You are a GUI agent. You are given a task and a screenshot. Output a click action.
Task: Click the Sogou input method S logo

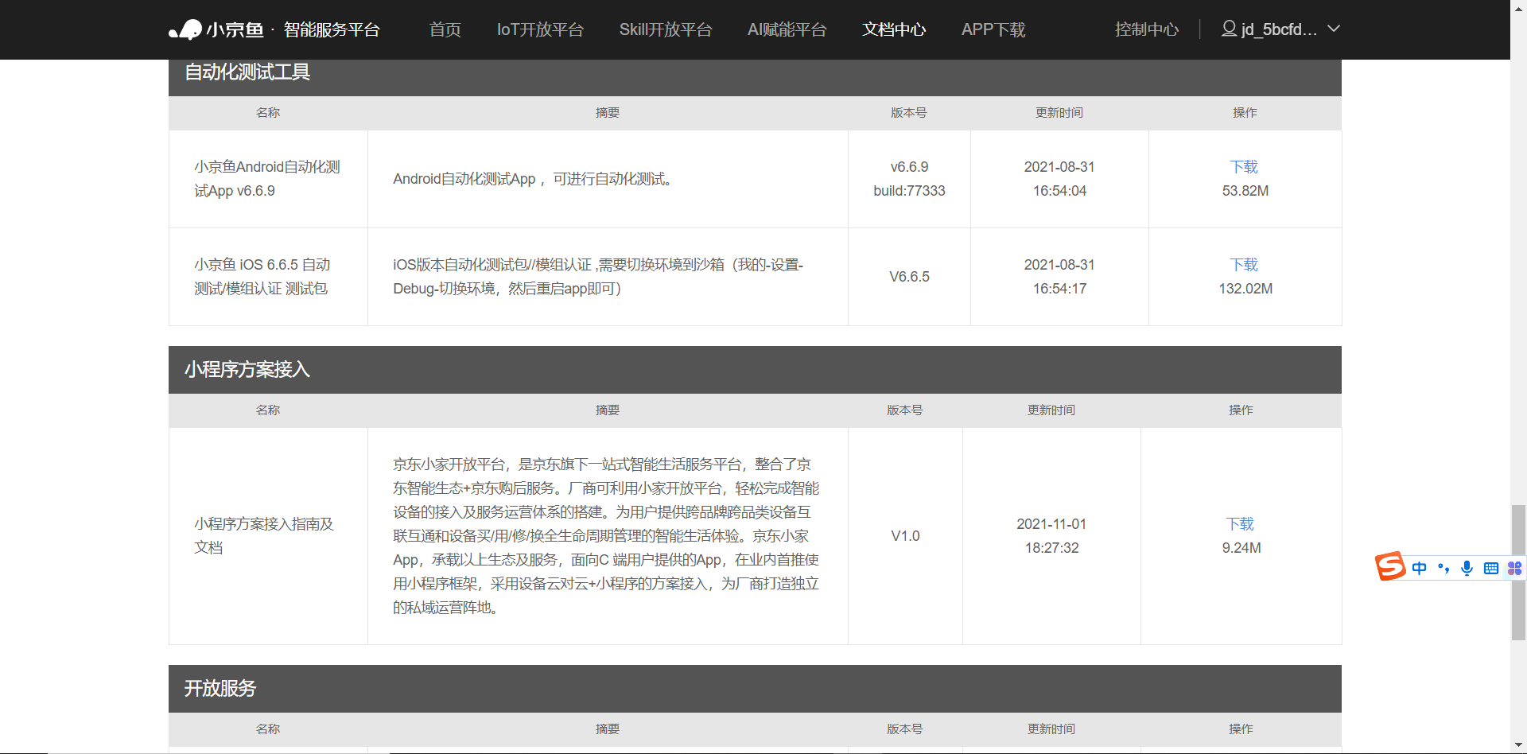click(1390, 566)
